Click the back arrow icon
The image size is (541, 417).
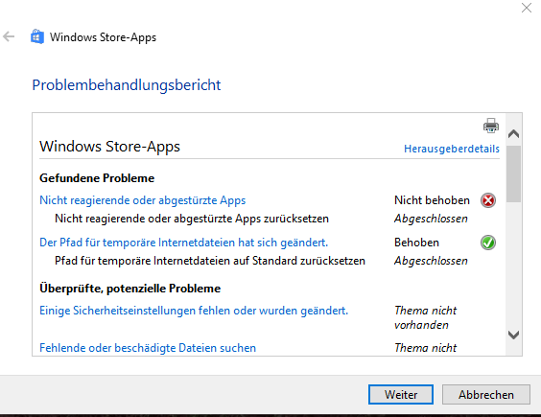point(9,36)
